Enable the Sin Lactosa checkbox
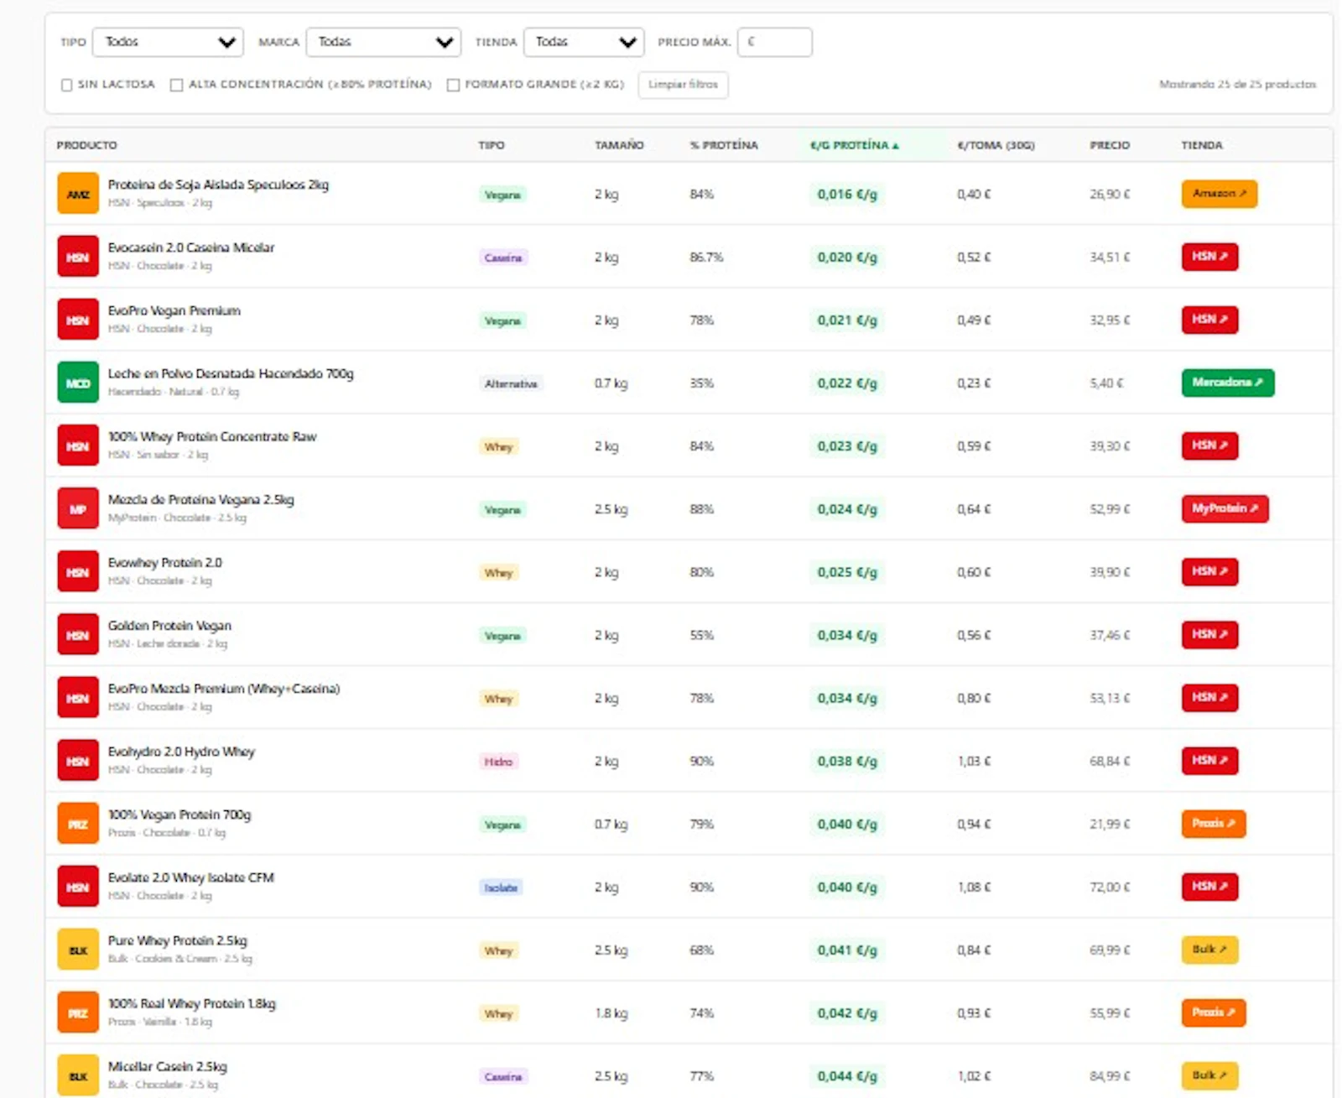The image size is (1342, 1098). click(x=66, y=85)
